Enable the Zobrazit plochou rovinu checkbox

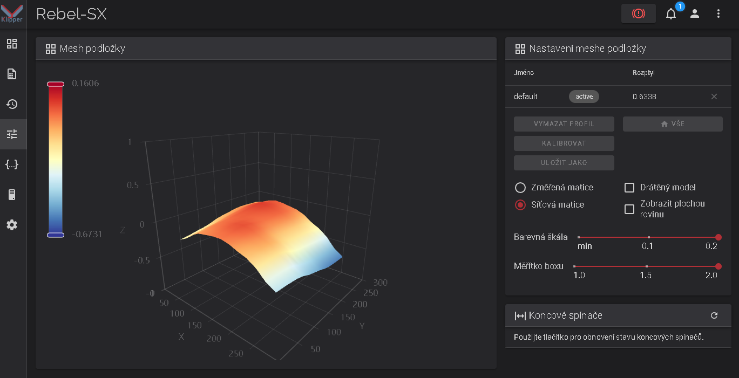629,209
